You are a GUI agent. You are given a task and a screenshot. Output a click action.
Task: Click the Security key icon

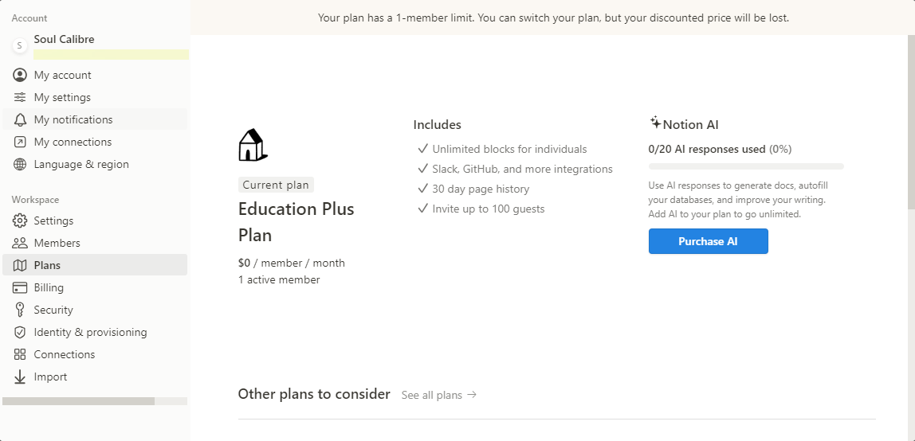point(20,310)
